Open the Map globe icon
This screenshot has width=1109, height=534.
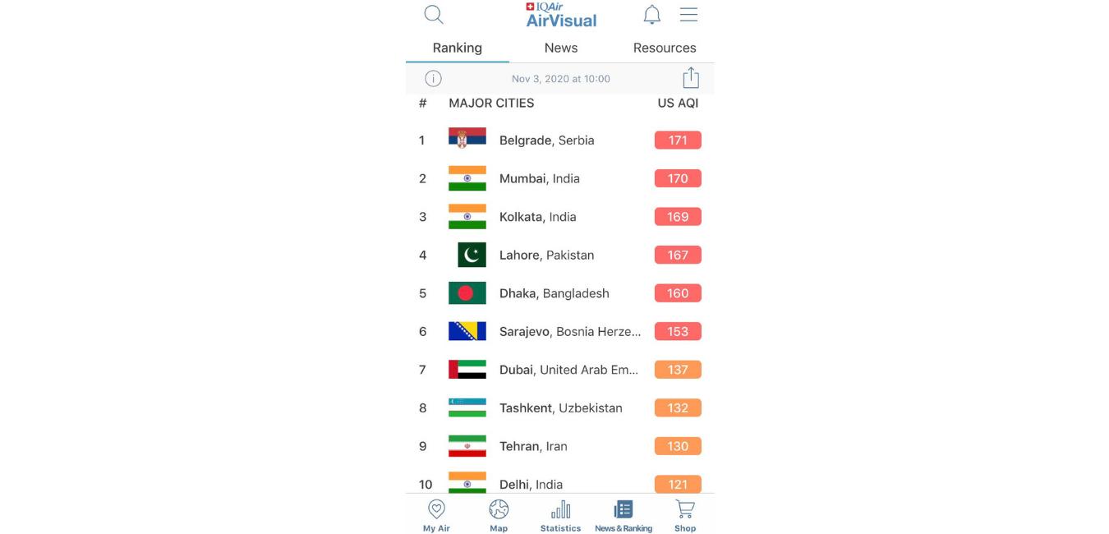coord(499,515)
